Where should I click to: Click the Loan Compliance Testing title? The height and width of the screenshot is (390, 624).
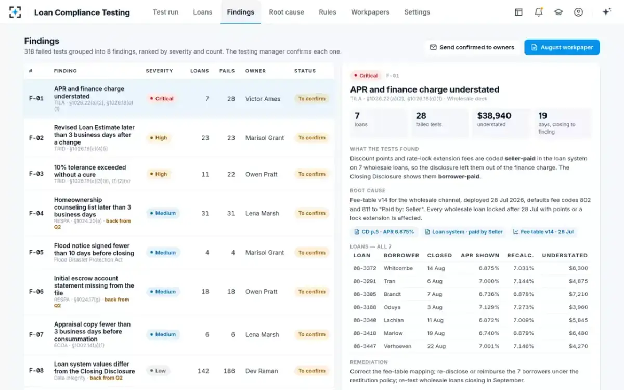(x=82, y=12)
